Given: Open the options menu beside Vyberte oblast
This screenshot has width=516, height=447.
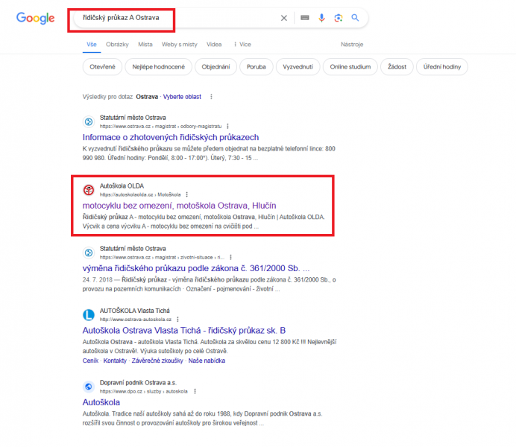Looking at the screenshot, I should pyautogui.click(x=211, y=97).
